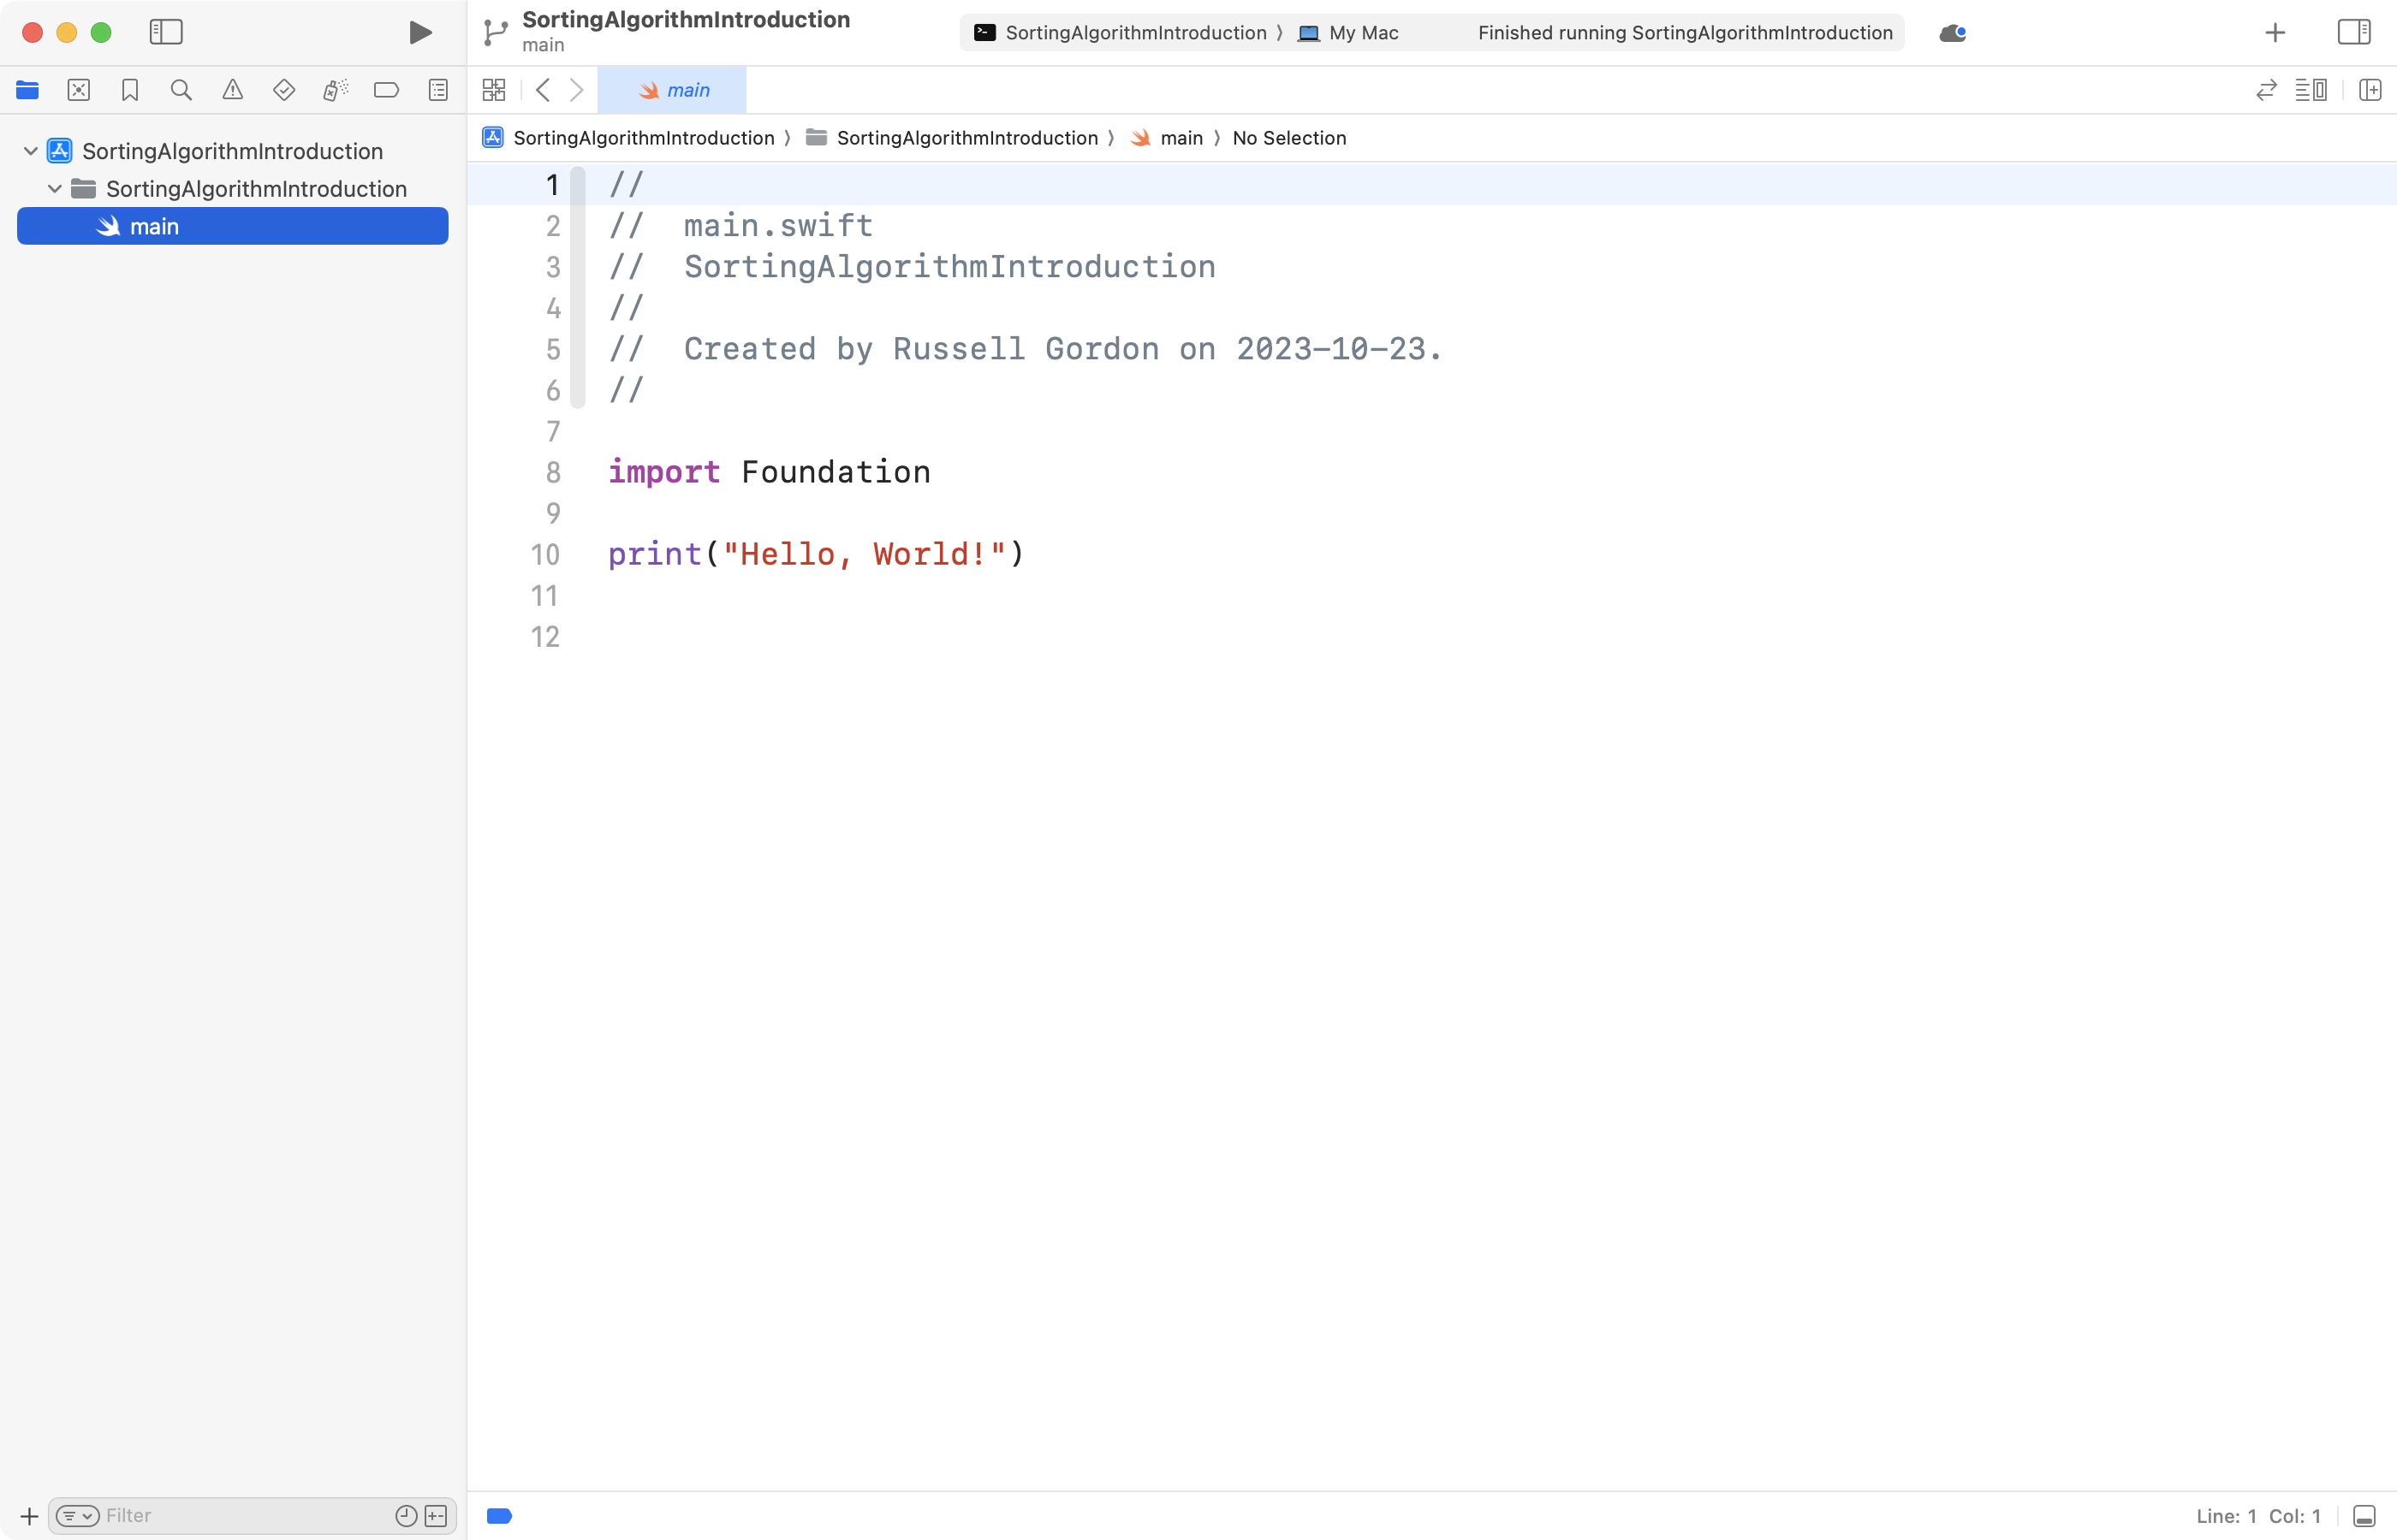Collapse the SortingAlgorithmIntroduction project tree
Image resolution: width=2397 pixels, height=1540 pixels.
point(29,150)
